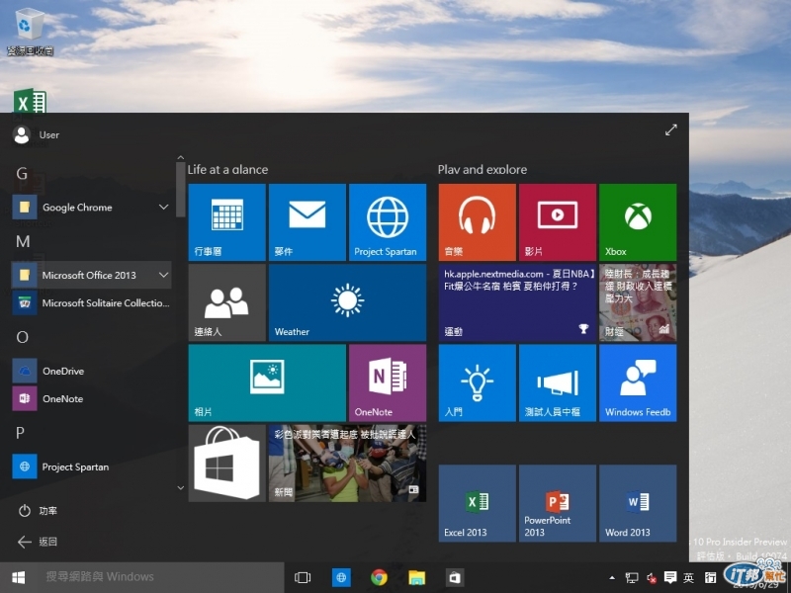Select the 'Life at a glance' group title
The image size is (791, 593).
[x=227, y=169]
